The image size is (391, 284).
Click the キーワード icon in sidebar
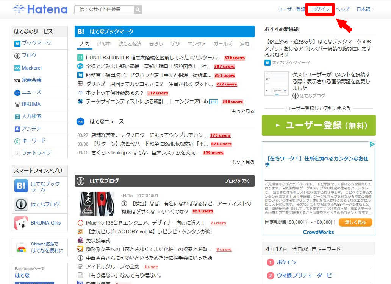[17, 141]
